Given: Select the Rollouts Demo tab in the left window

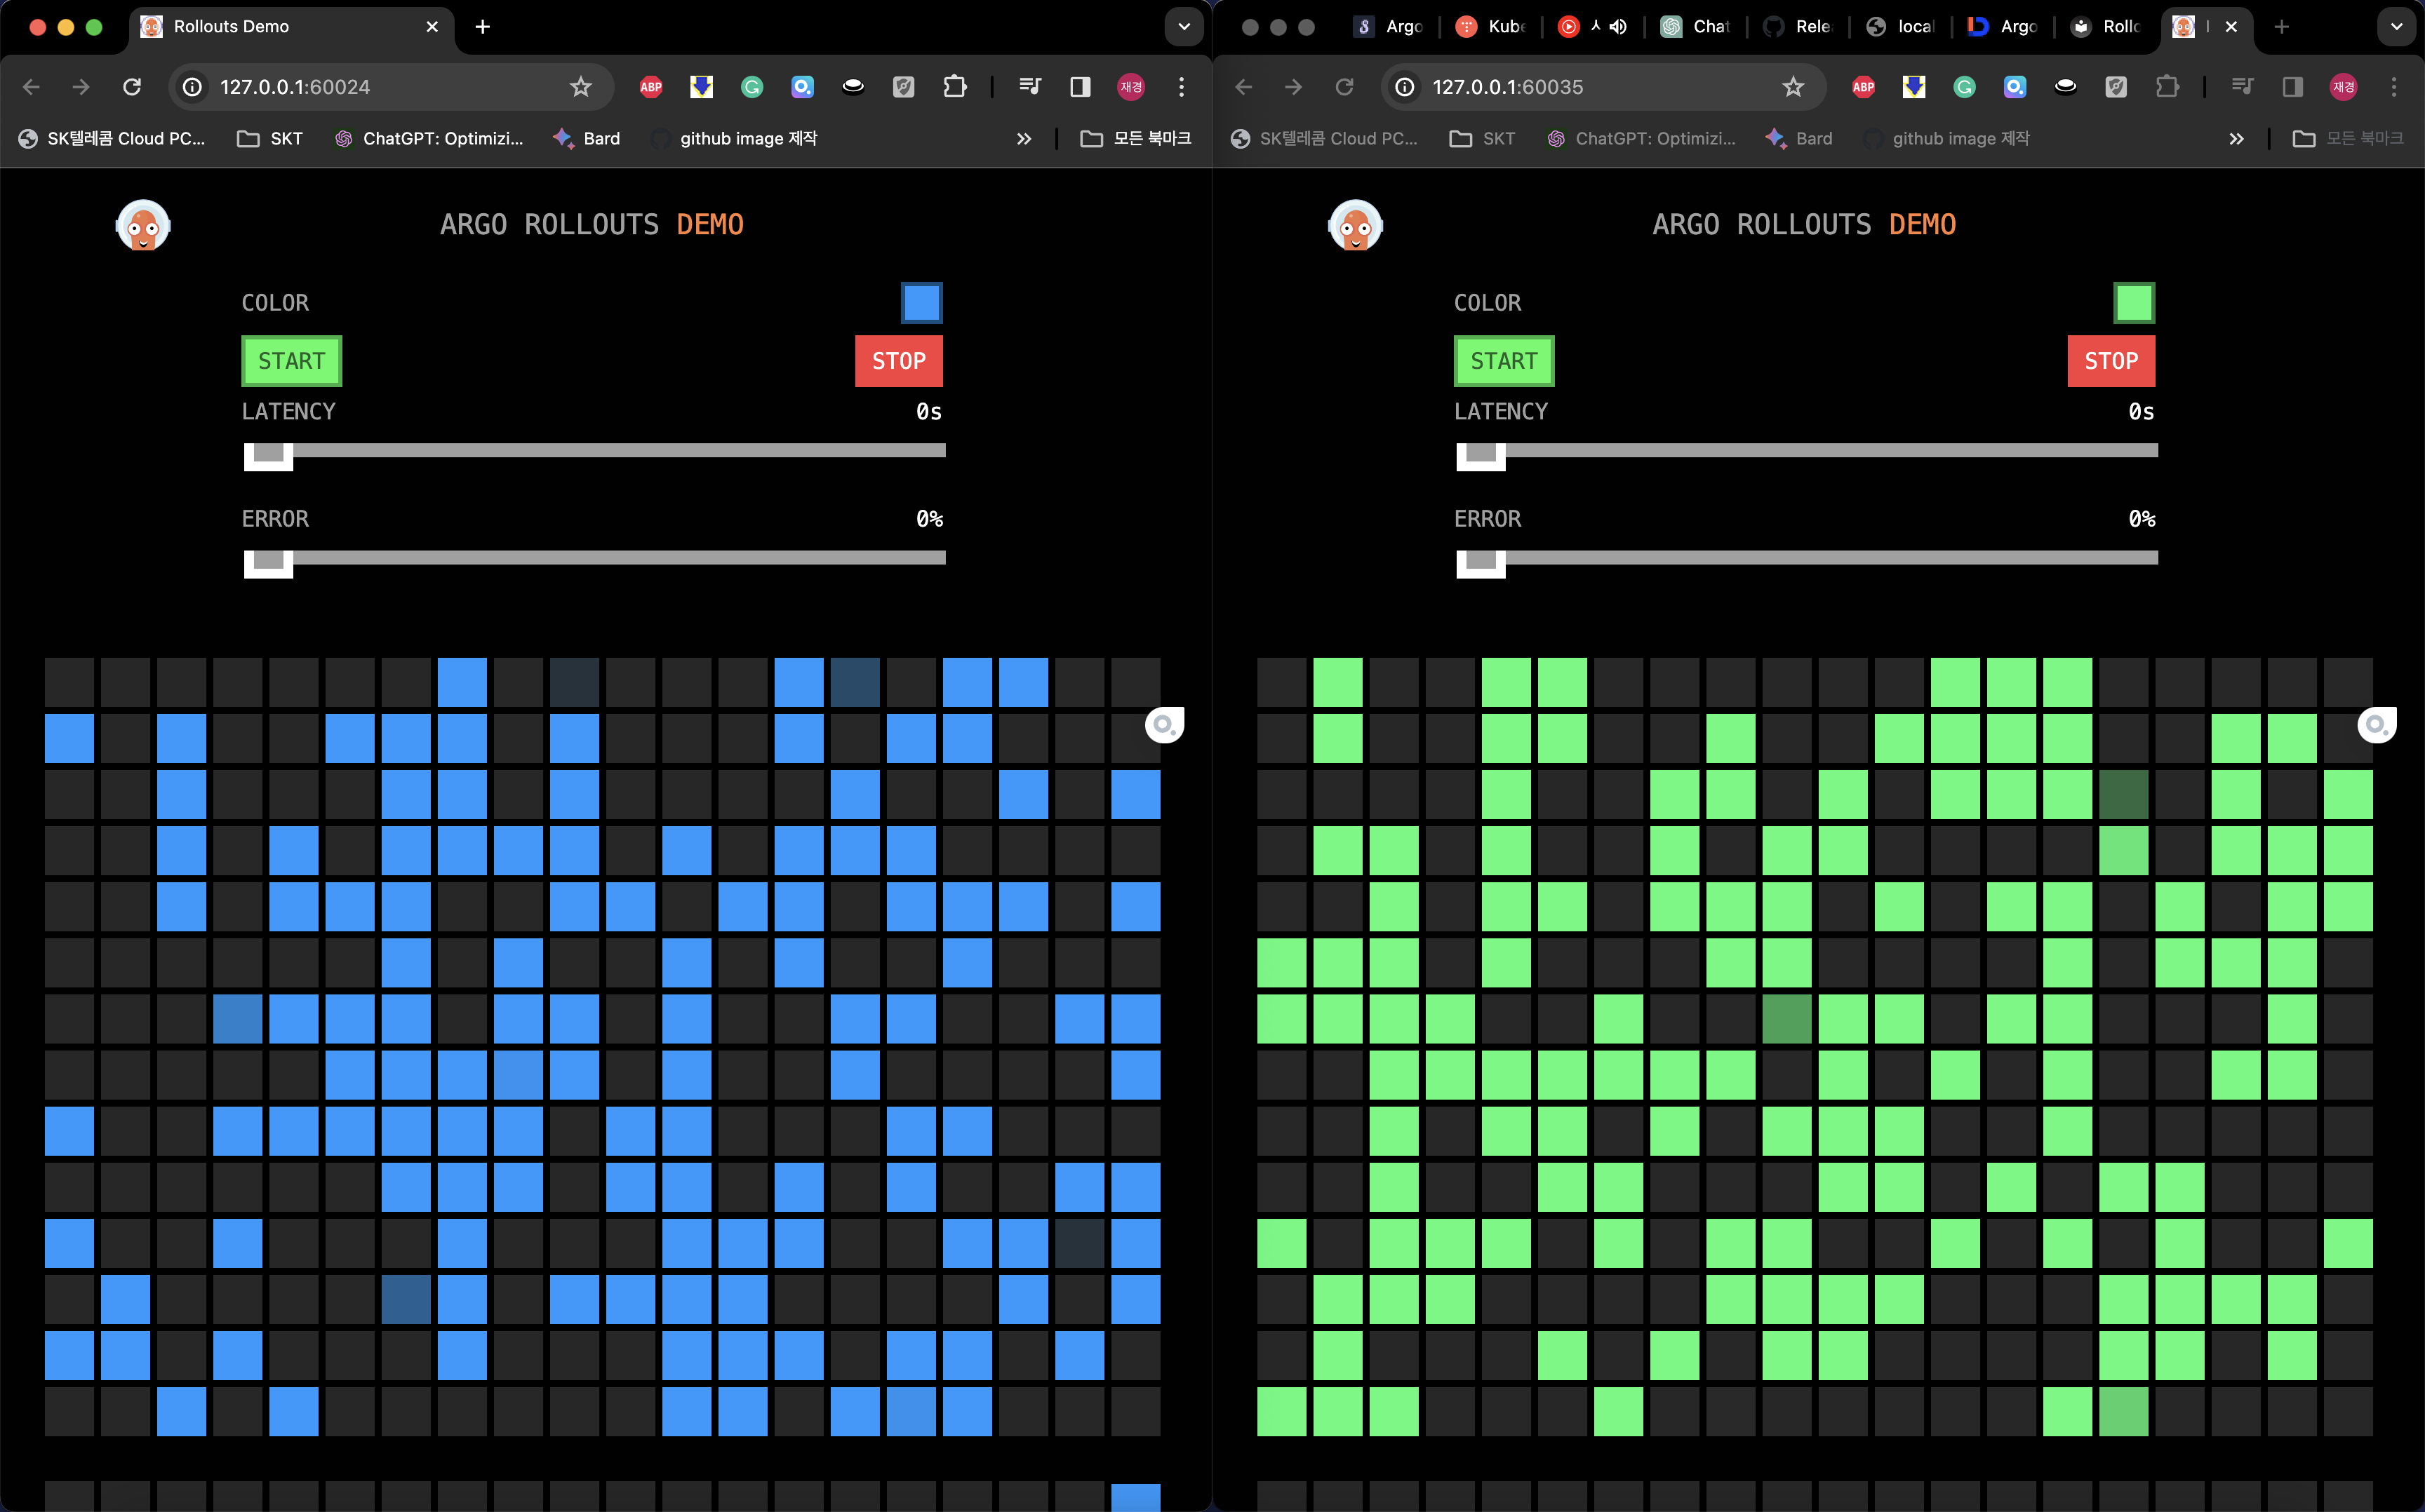Looking at the screenshot, I should (291, 27).
